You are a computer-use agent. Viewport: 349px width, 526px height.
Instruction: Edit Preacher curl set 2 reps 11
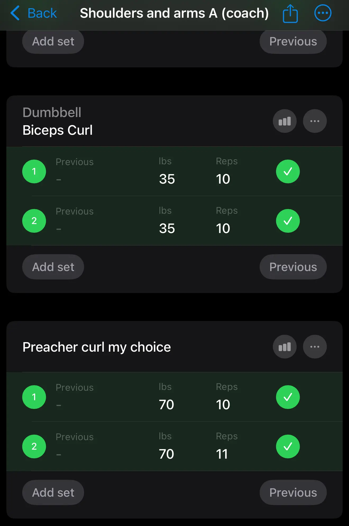[222, 454]
